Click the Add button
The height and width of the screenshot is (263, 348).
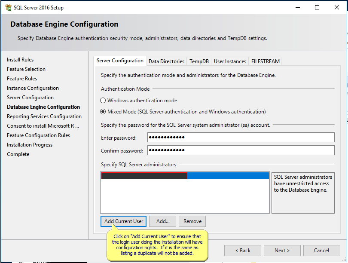point(162,221)
